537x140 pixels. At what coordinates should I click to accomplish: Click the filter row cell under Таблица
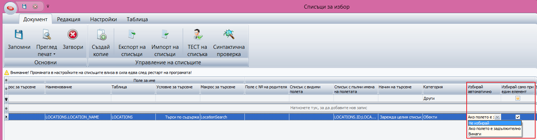pos(133,98)
